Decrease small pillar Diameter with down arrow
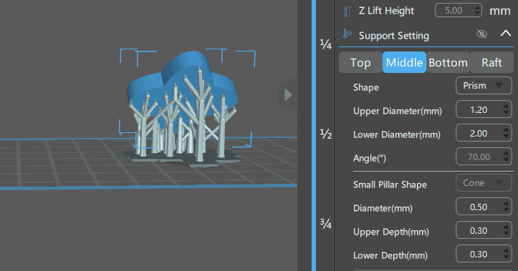 (x=506, y=210)
